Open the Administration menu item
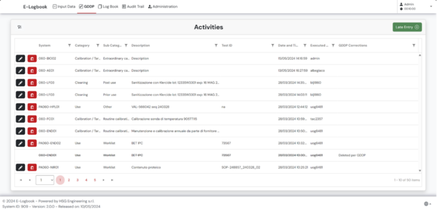 click(163, 6)
